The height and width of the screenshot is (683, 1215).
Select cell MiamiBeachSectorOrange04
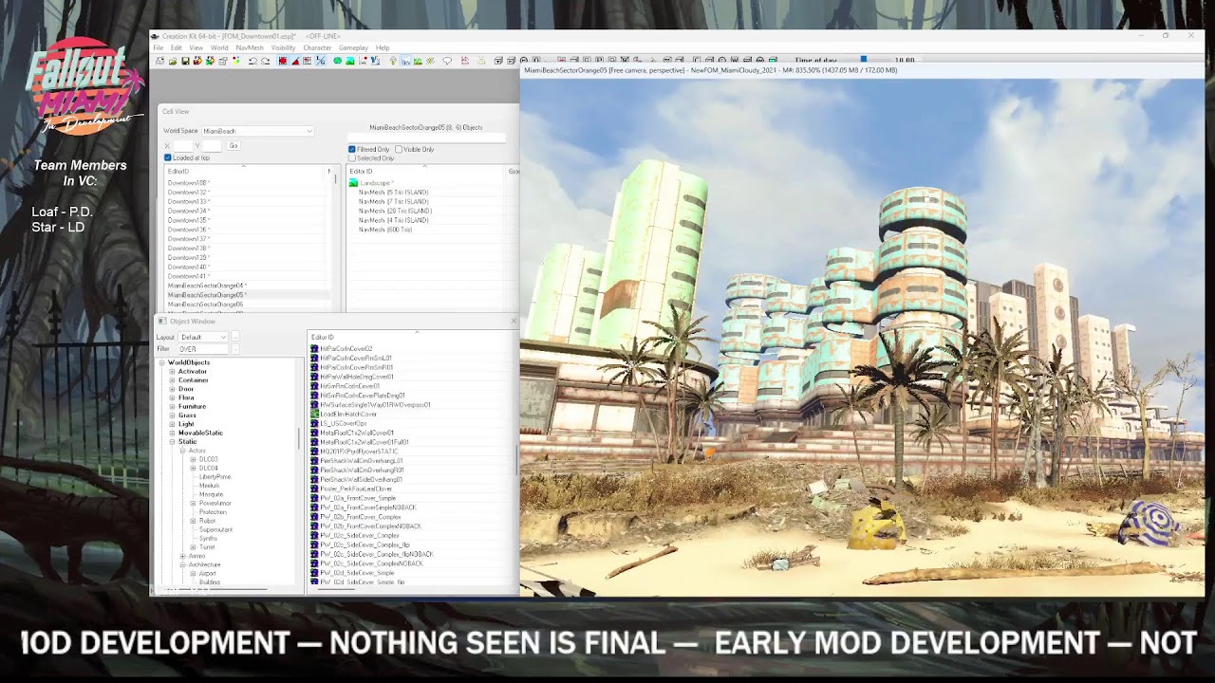207,286
